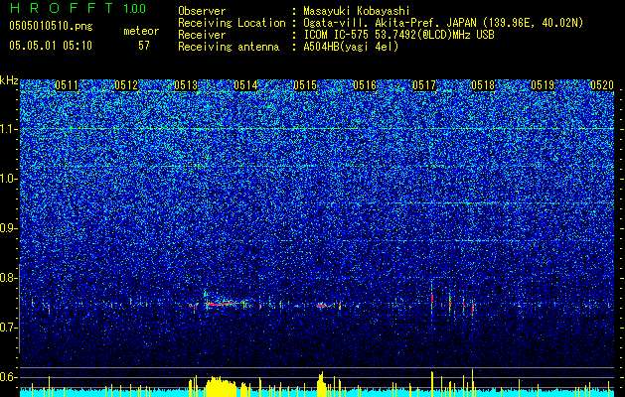Click the 0514 time marker
The height and width of the screenshot is (397, 625).
pos(245,85)
